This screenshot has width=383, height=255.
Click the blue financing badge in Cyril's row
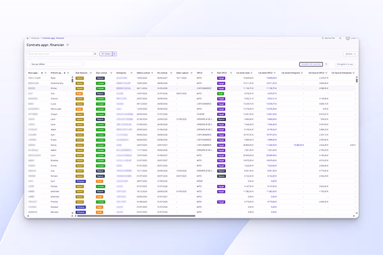(x=80, y=181)
